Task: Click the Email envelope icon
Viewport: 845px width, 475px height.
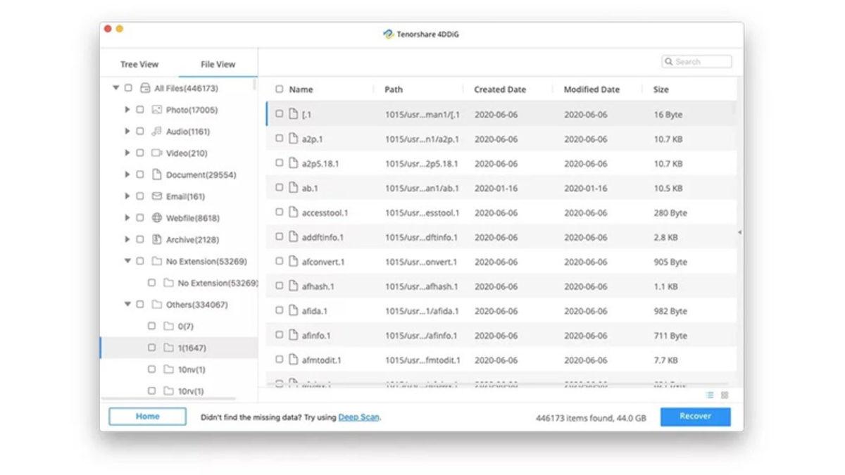Action: point(156,196)
